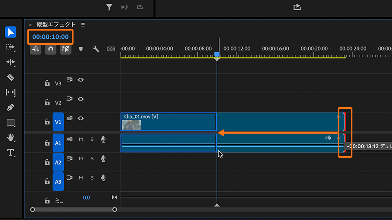This screenshot has width=392, height=220.
Task: Select the Pen tool
Action: tap(11, 108)
